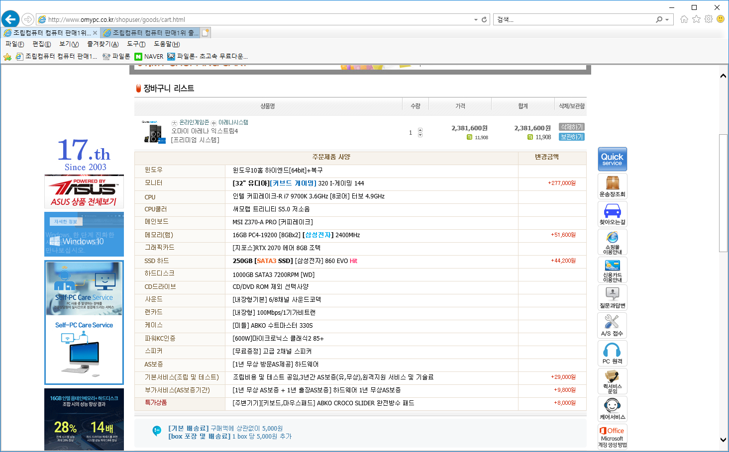This screenshot has height=452, width=729.
Task: Switch to the second browser tab
Action: pyautogui.click(x=151, y=33)
